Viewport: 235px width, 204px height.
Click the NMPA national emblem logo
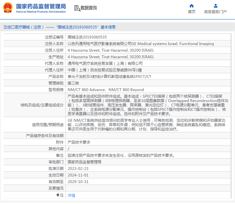pyautogui.click(x=8, y=8)
